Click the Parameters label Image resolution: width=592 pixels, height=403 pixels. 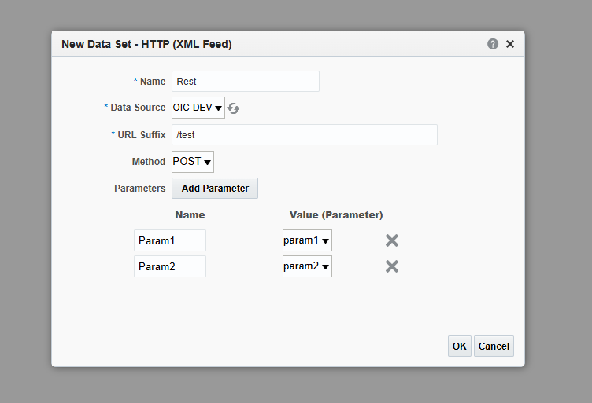(140, 189)
